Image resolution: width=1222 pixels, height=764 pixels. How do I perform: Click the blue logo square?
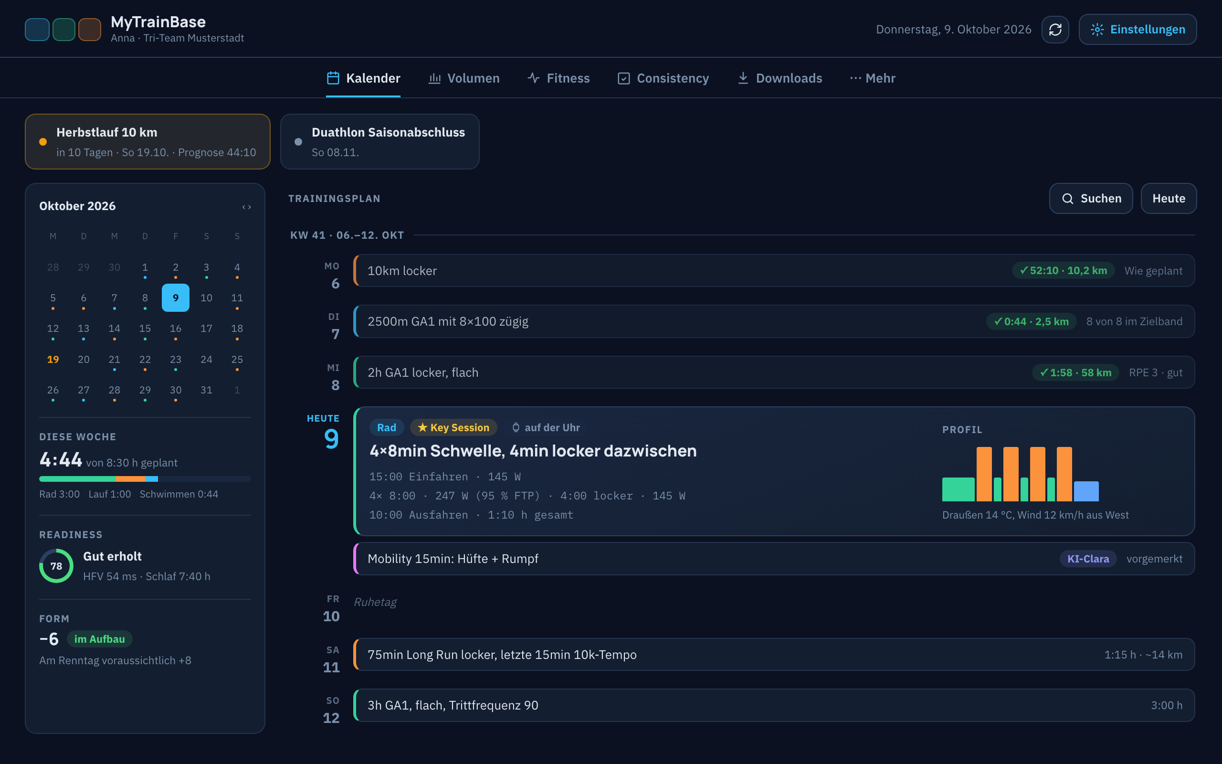point(37,29)
